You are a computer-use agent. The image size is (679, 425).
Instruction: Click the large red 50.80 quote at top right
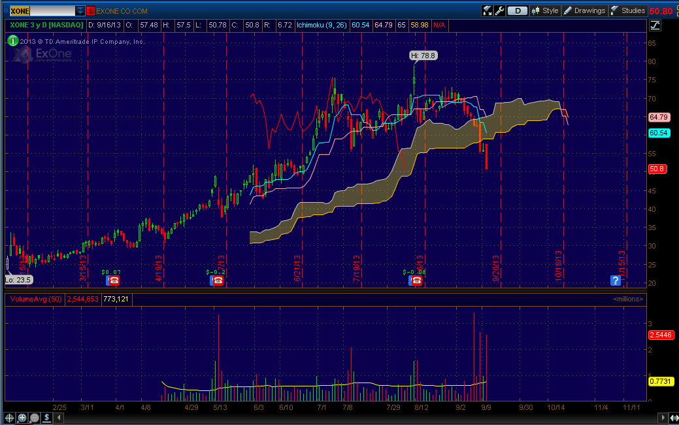coord(661,11)
